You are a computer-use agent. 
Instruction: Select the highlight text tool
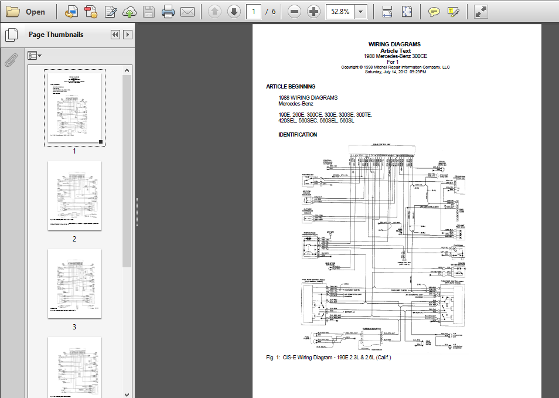(453, 12)
